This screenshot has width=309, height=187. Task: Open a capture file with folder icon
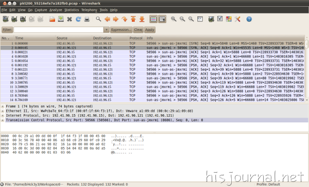(x=52, y=19)
